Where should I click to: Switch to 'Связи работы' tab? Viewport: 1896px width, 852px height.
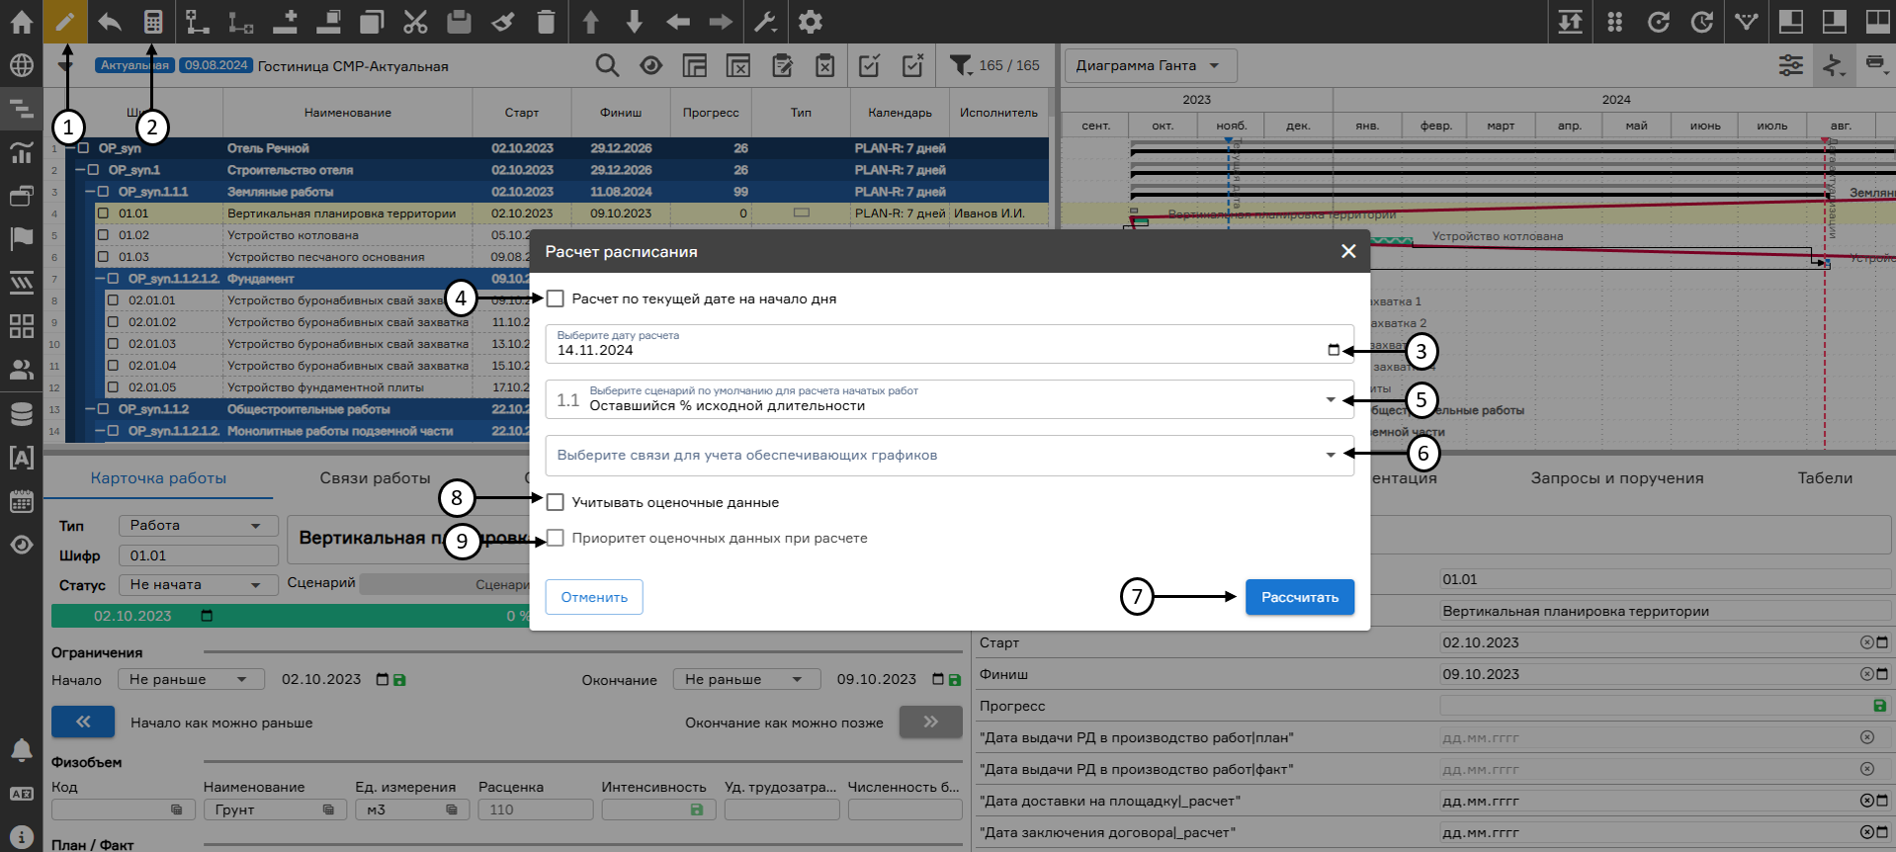coord(375,478)
